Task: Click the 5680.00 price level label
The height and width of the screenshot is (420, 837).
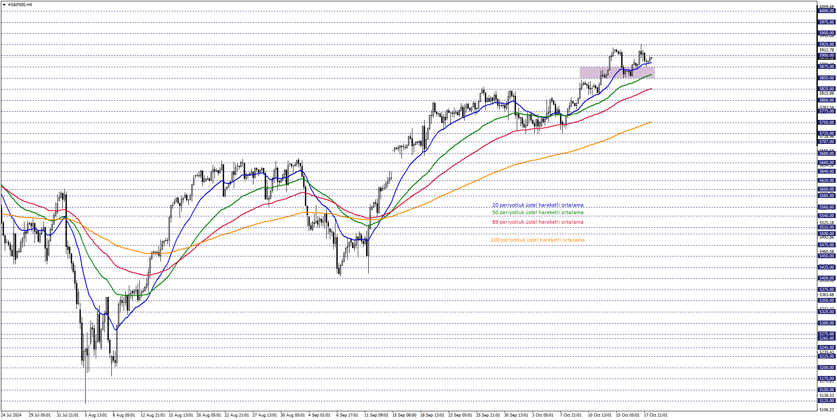Action: 827,154
